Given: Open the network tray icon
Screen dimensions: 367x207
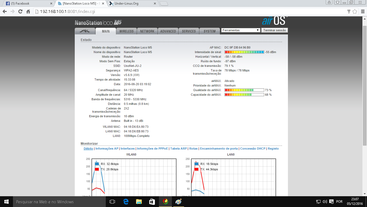Looking at the screenshot, I should (x=318, y=202).
